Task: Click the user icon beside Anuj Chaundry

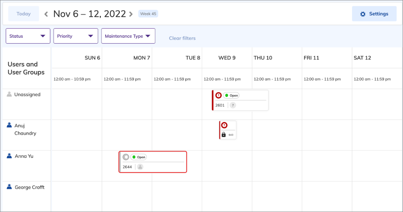Action: 9,125
